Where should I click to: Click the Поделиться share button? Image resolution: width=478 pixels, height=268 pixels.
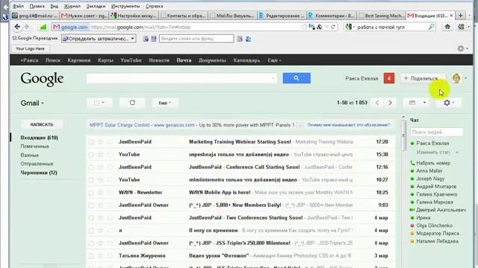[423, 78]
